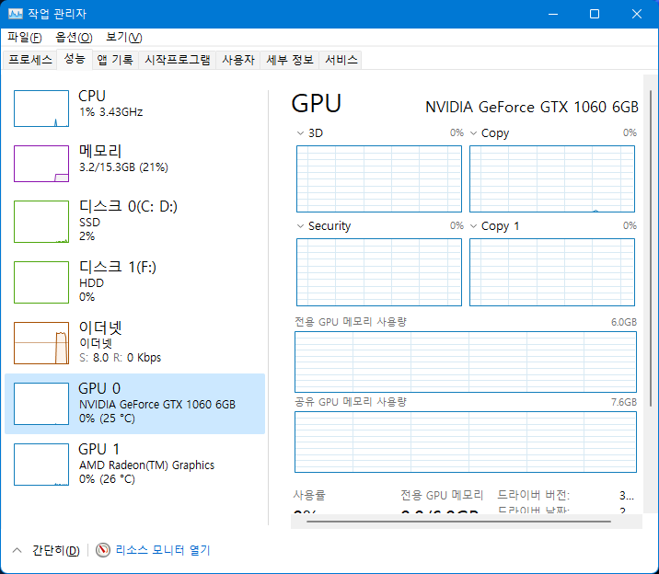659x574 pixels.
Task: Click S: 8.0 R: 0 Kbps text
Action: [x=121, y=358]
